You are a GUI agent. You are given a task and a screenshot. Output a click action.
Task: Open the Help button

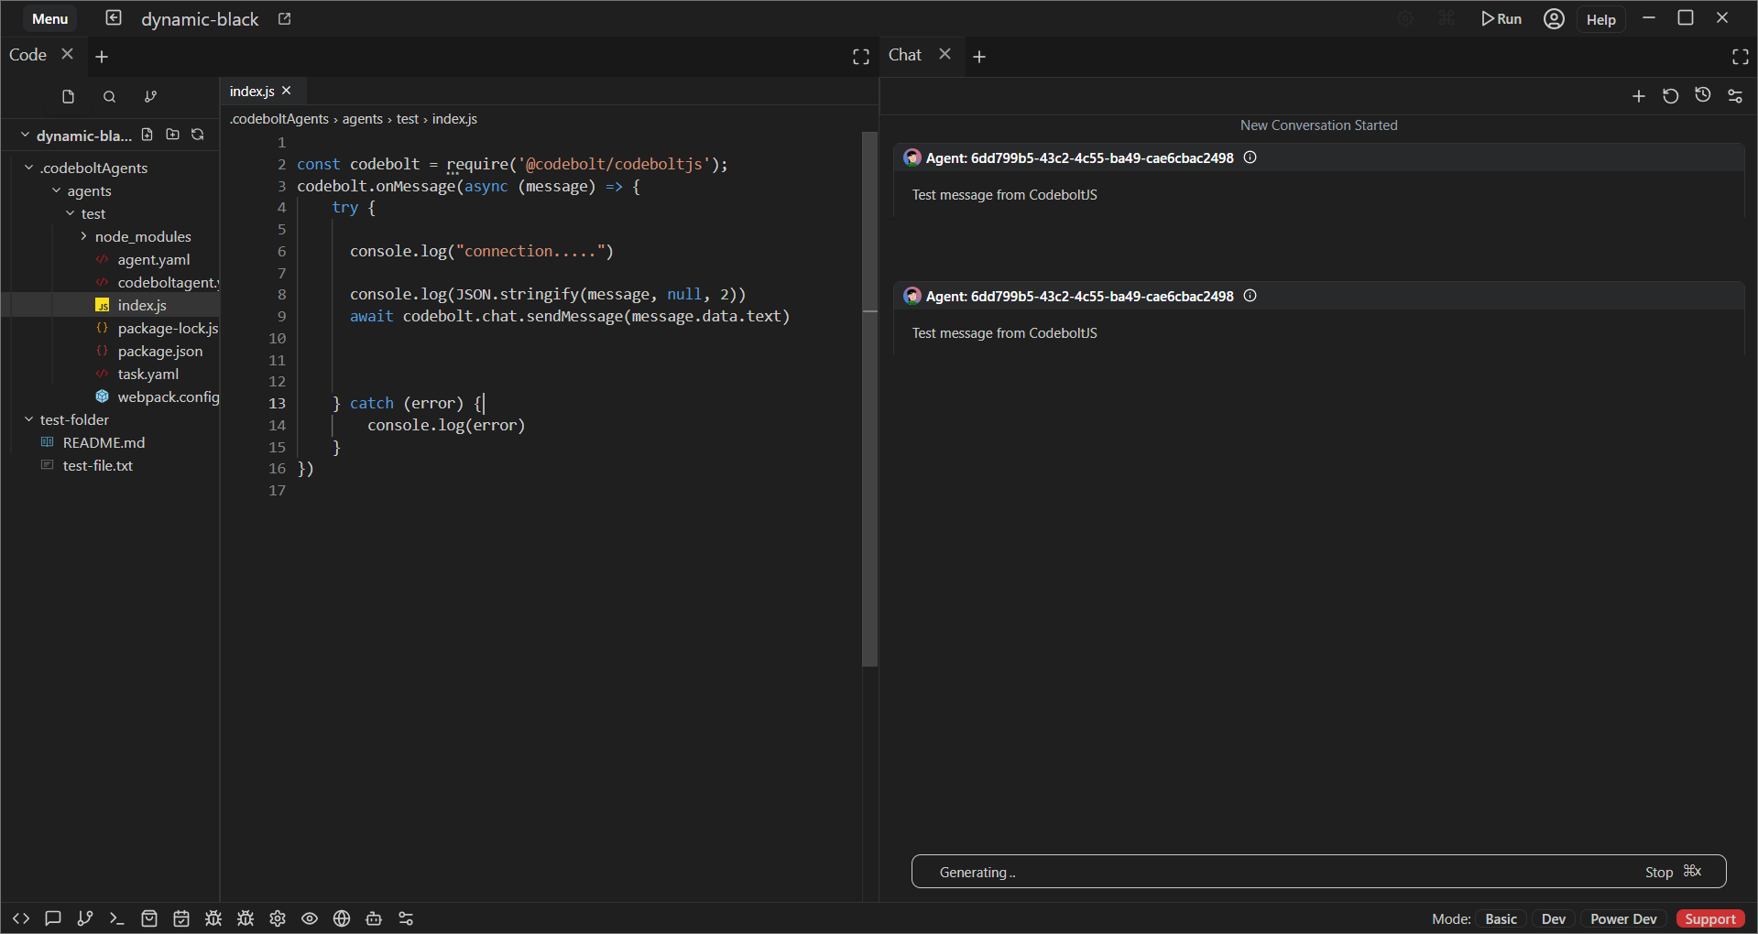click(1600, 19)
